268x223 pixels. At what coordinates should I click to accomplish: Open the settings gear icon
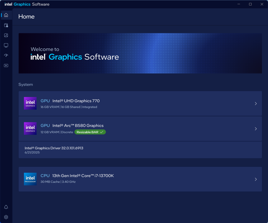[x=6, y=217]
